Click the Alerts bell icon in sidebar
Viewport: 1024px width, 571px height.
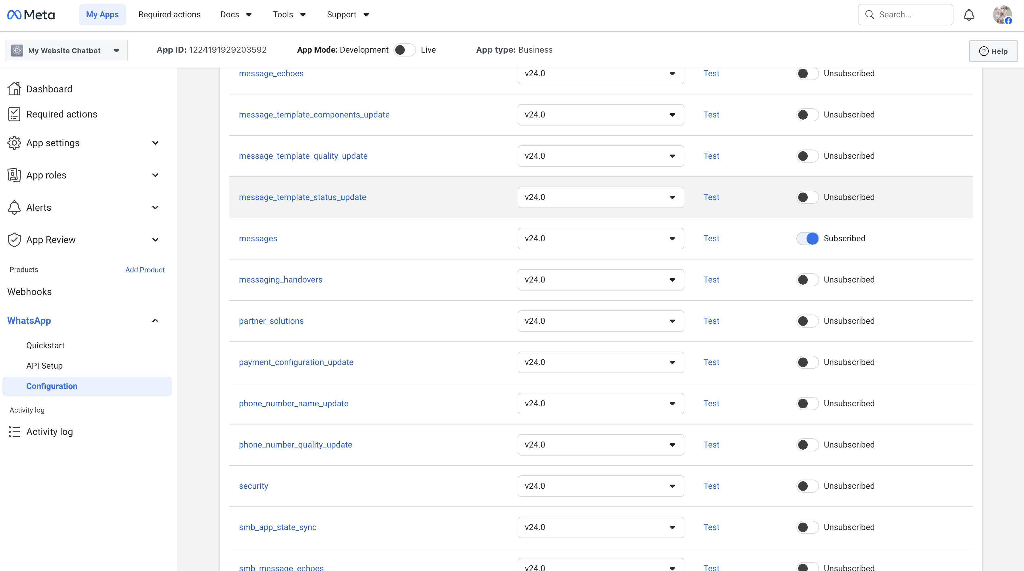click(14, 207)
